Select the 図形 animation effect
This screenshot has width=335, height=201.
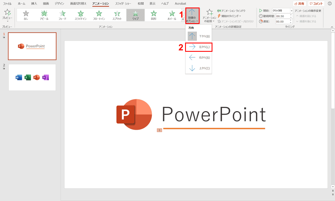154,15
